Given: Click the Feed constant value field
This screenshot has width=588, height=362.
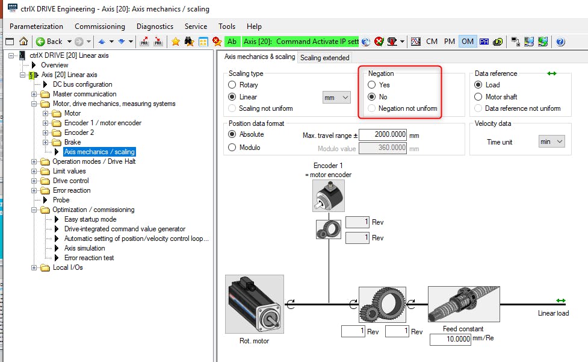Looking at the screenshot, I should click(x=450, y=339).
